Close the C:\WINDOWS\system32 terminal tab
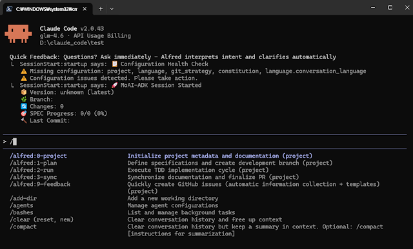Viewport: 413px width, 249px height. tap(85, 9)
